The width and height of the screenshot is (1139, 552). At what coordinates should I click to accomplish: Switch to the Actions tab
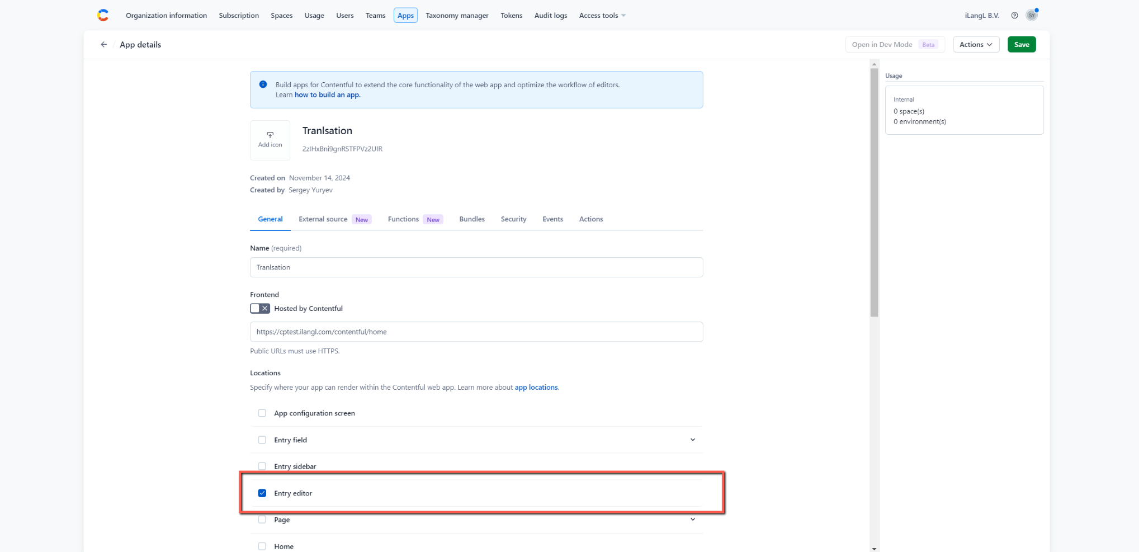pos(591,219)
